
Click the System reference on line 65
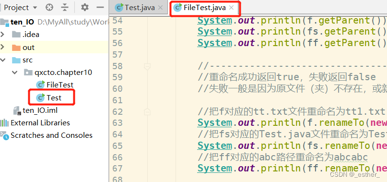pyautogui.click(x=214, y=146)
